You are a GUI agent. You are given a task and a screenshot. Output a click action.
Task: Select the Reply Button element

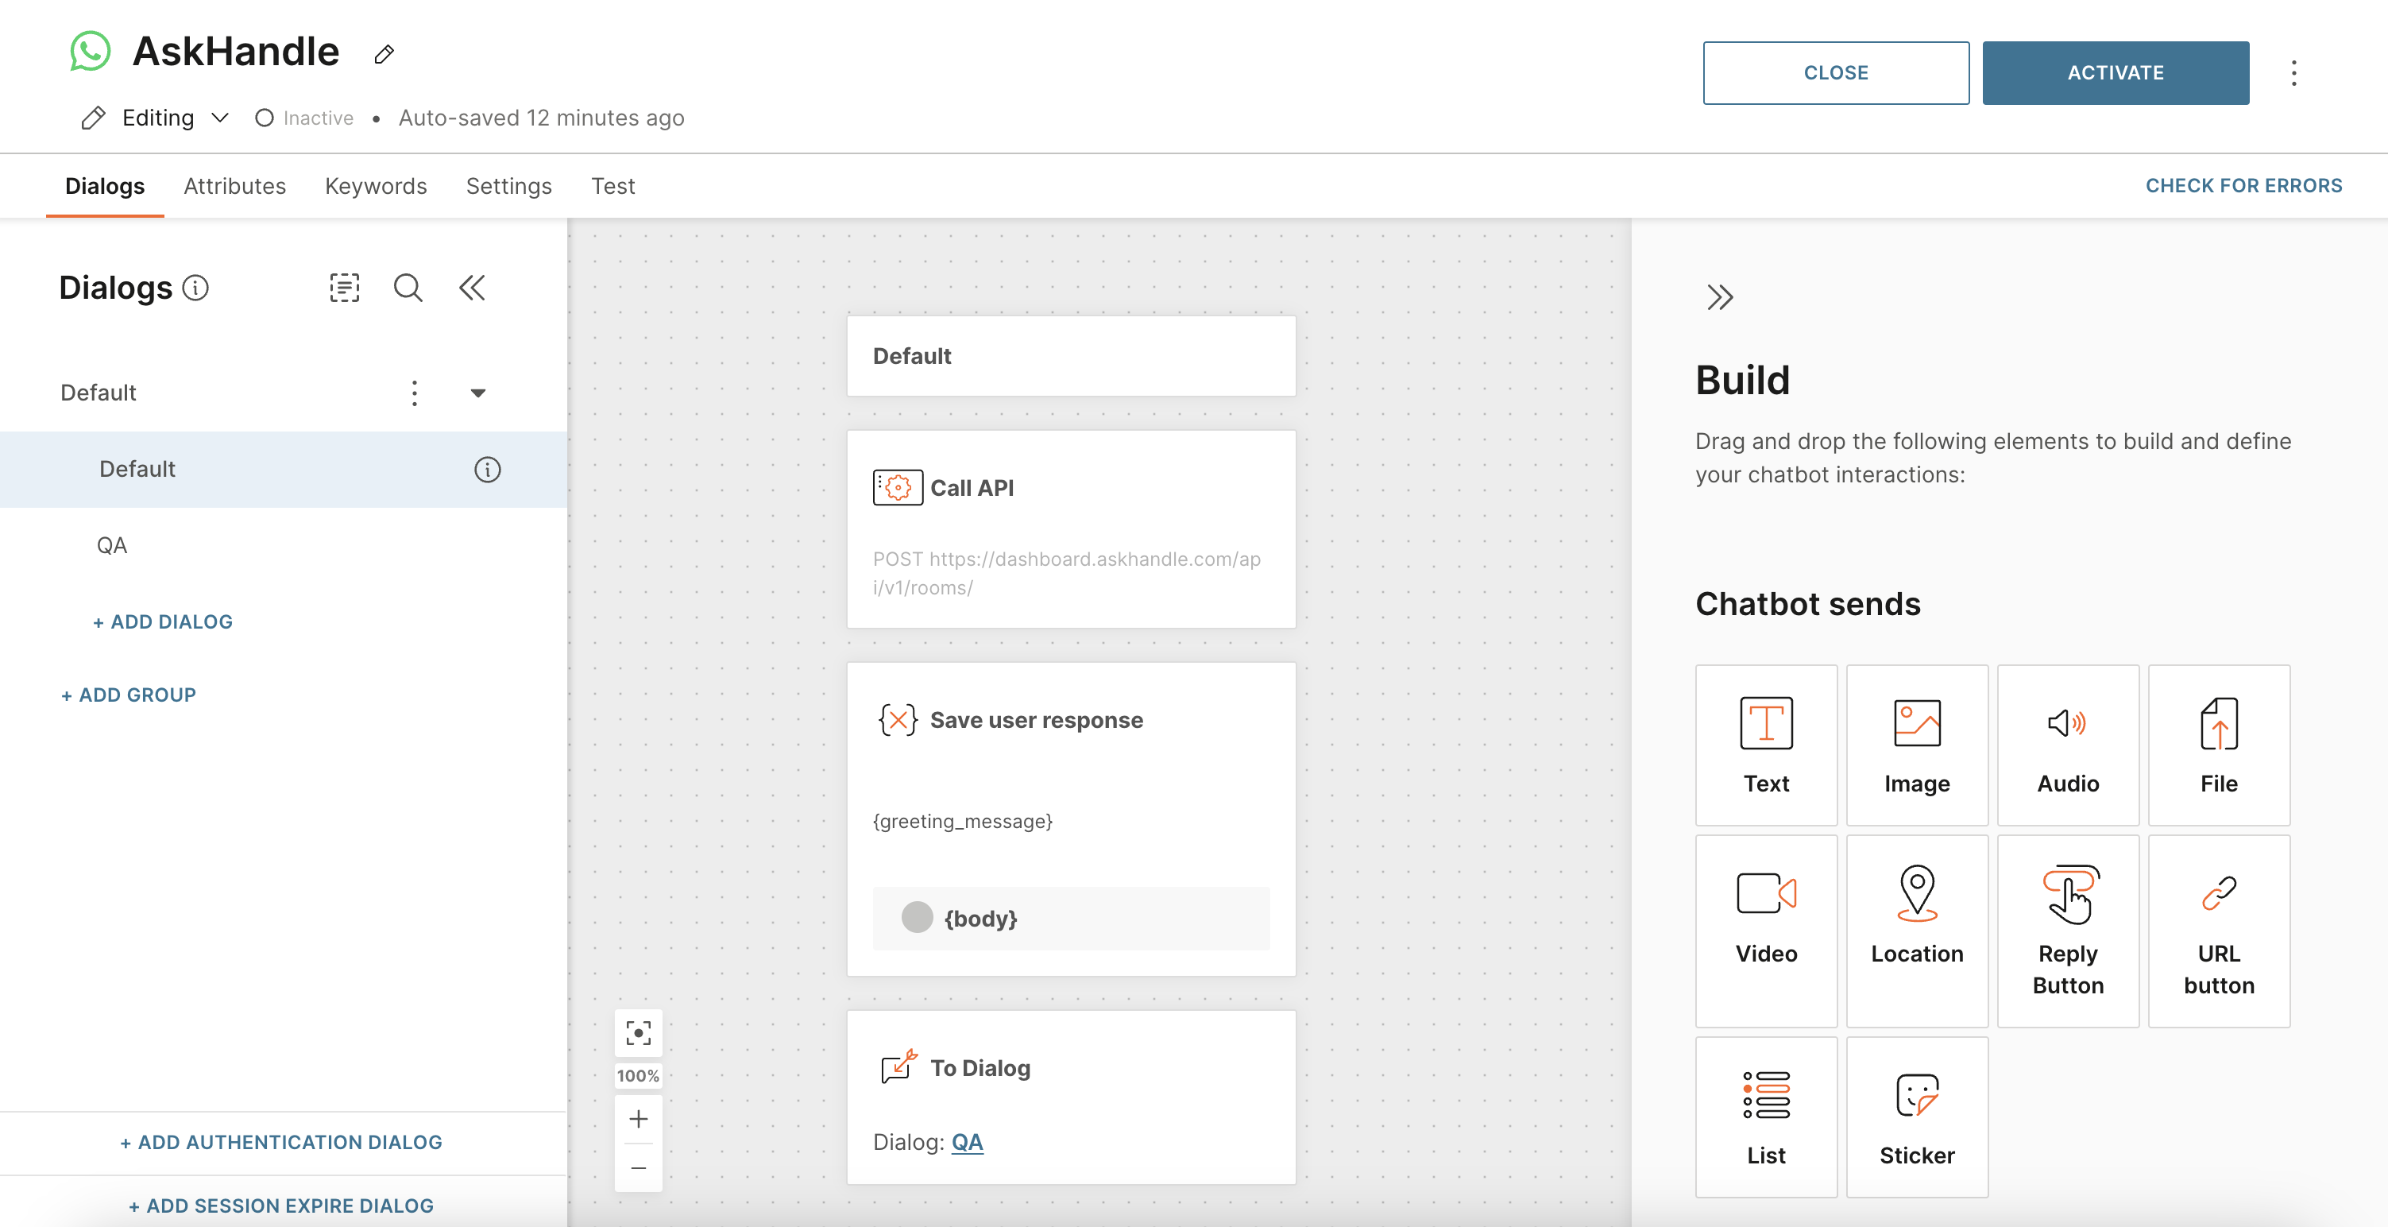click(x=2067, y=931)
